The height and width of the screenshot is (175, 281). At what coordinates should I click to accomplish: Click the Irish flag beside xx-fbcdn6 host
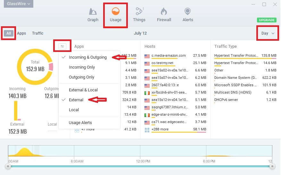[147, 93]
